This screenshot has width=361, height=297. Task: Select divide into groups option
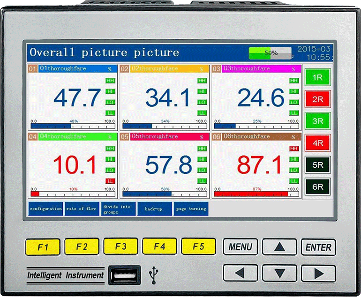click(118, 209)
